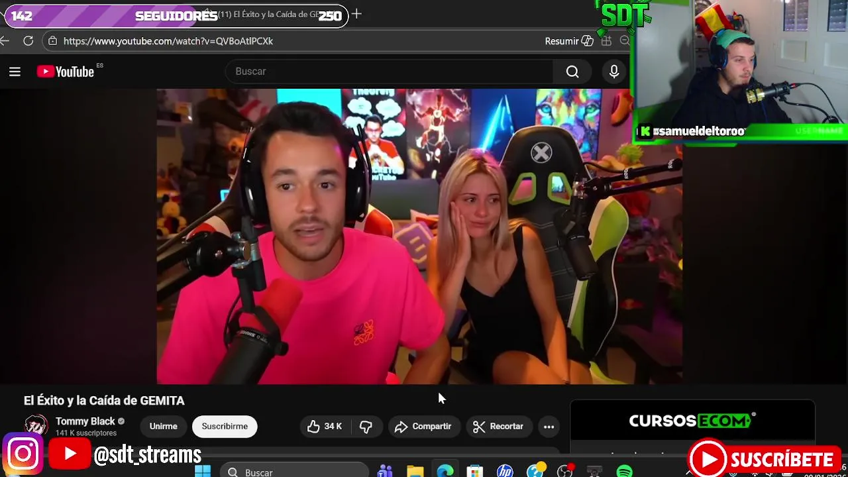Focus the YouTube Buscar search field
Image resolution: width=848 pixels, height=477 pixels.
click(391, 72)
